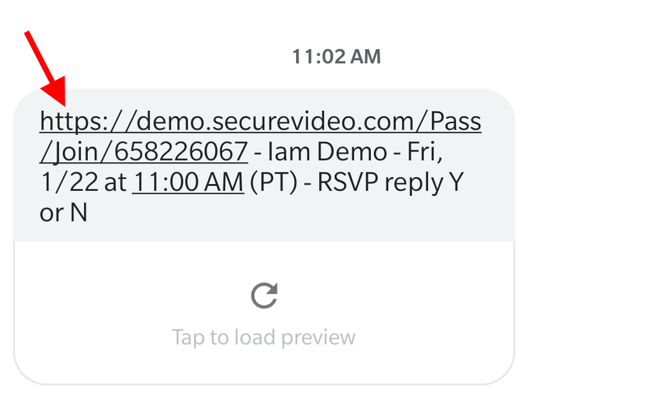Tap the "Pass" end of the URL line

[x=456, y=122]
